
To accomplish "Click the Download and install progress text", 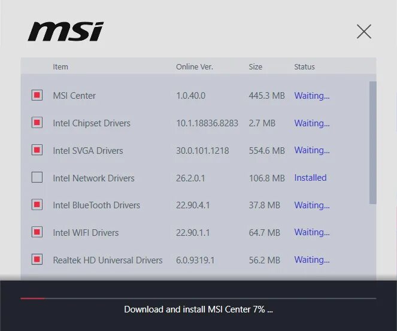I will (199, 309).
